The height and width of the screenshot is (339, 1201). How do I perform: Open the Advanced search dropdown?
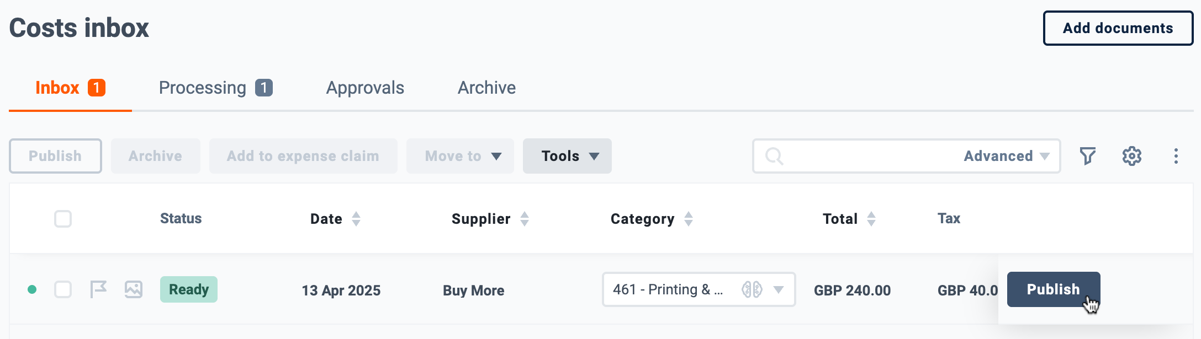[x=1006, y=156]
